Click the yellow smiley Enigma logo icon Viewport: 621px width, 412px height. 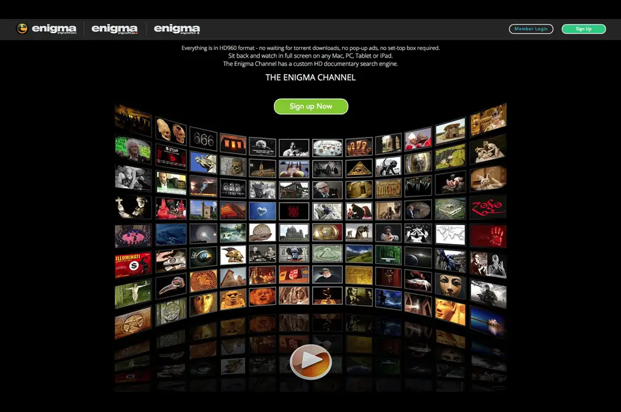pos(22,29)
